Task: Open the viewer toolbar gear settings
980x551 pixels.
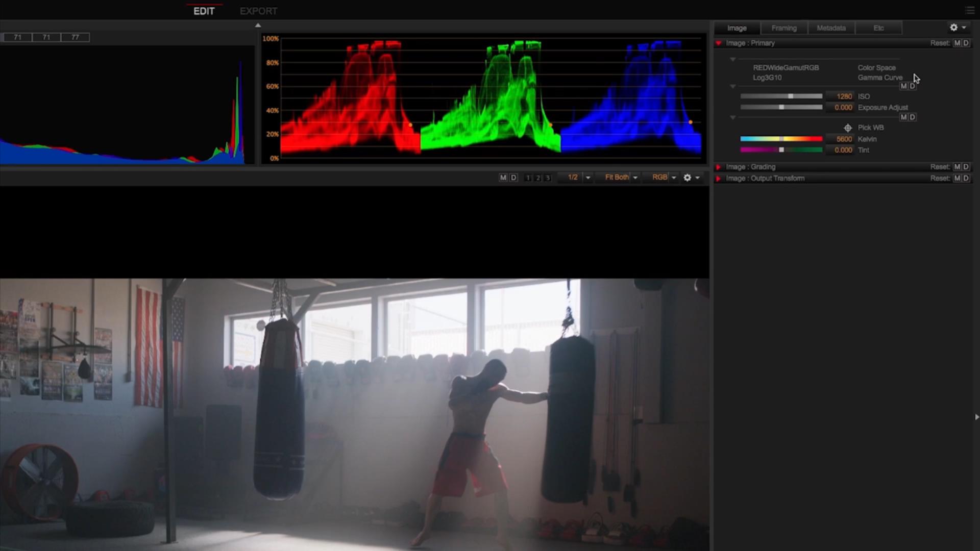Action: [688, 178]
